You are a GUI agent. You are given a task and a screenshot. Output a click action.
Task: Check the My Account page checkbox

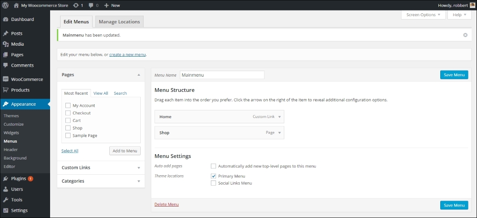[68, 106]
